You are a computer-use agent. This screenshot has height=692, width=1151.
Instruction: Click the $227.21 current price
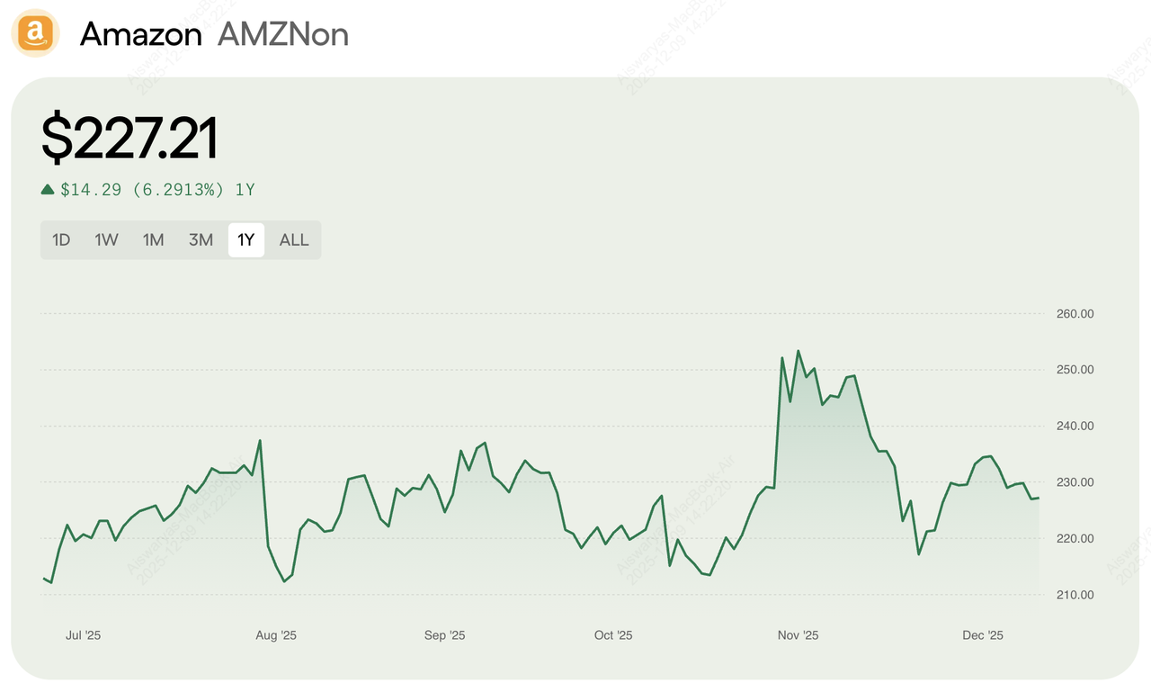(129, 139)
